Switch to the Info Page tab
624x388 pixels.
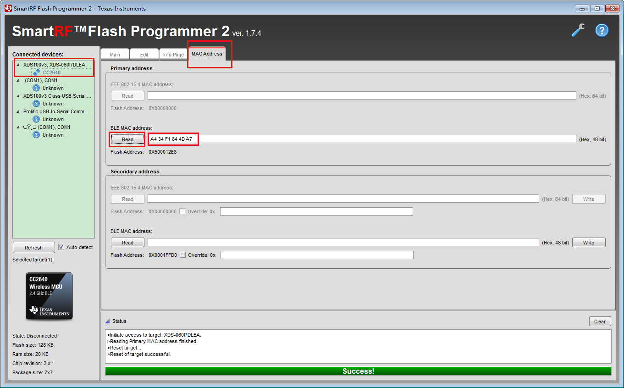173,55
